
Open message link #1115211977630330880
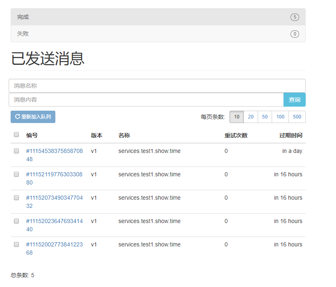54,178
